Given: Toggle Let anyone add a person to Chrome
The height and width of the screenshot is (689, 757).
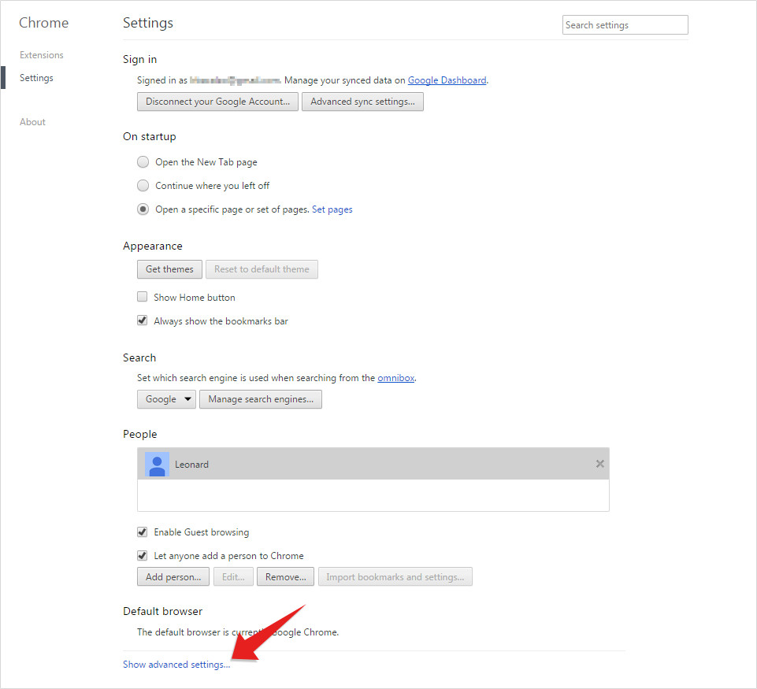Looking at the screenshot, I should (143, 556).
